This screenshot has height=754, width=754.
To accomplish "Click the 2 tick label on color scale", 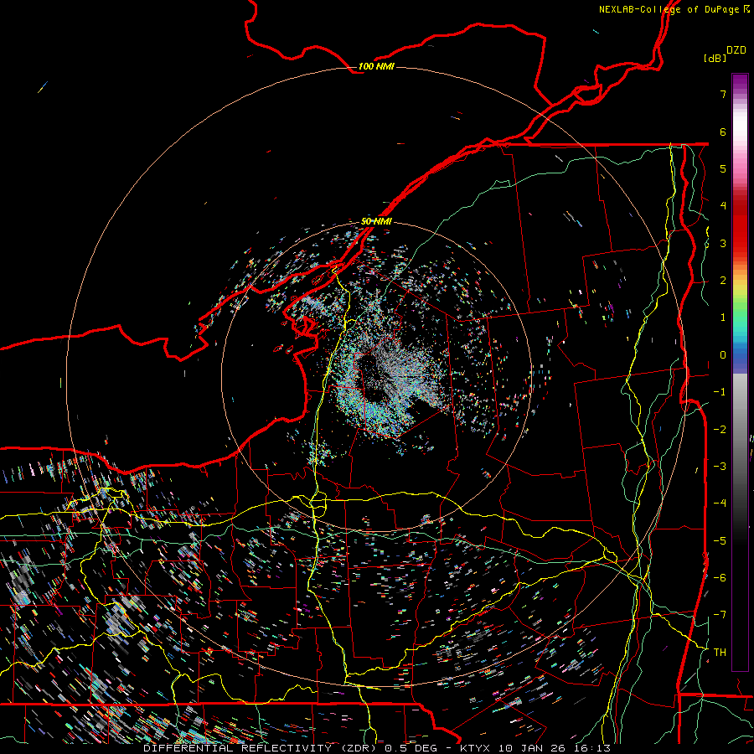I will click(x=723, y=281).
